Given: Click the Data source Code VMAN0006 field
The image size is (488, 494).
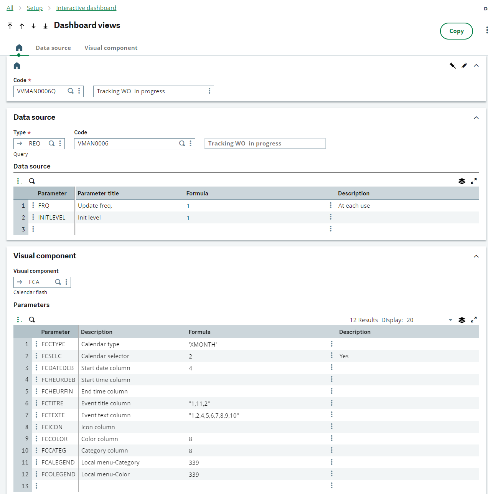Looking at the screenshot, I should pos(127,144).
